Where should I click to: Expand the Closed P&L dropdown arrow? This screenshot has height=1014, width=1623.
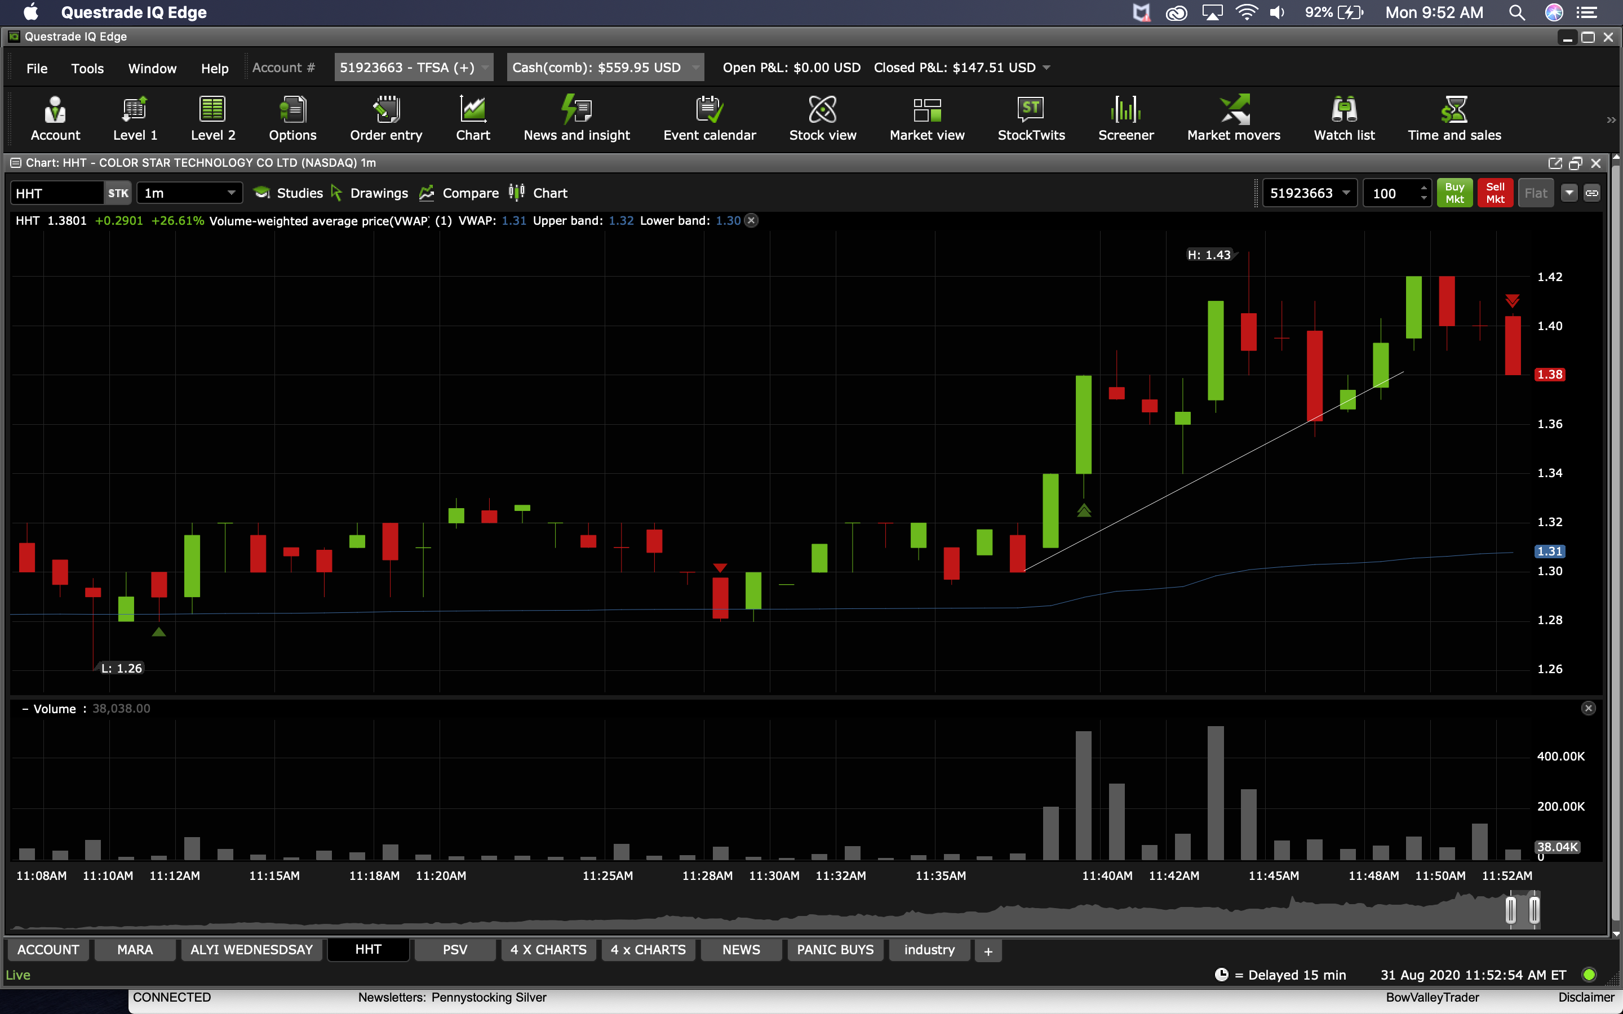[1046, 68]
